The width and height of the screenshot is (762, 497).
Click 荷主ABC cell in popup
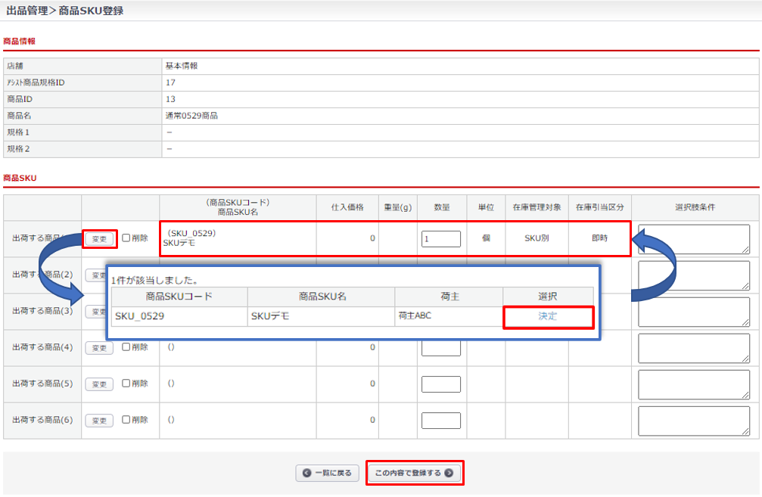point(449,316)
